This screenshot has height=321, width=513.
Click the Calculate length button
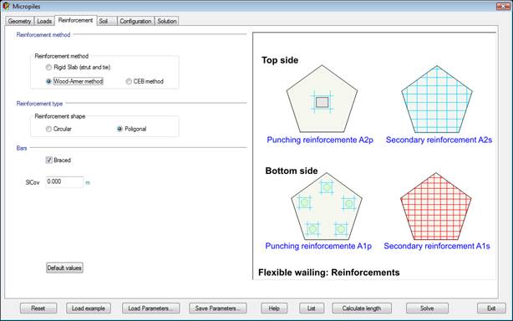(x=362, y=308)
